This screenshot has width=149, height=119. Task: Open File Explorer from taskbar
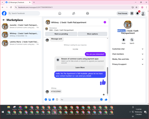(x=9, y=107)
